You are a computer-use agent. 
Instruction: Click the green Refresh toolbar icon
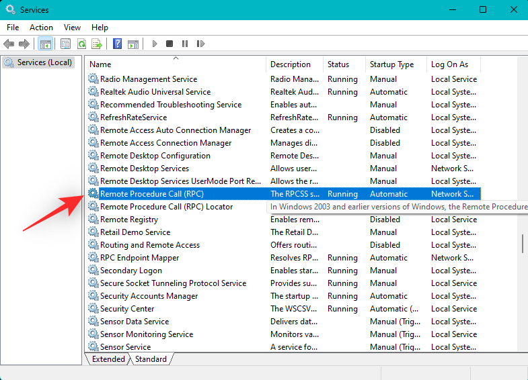click(81, 44)
